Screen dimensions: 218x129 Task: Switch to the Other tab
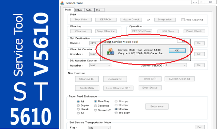click(x=79, y=10)
